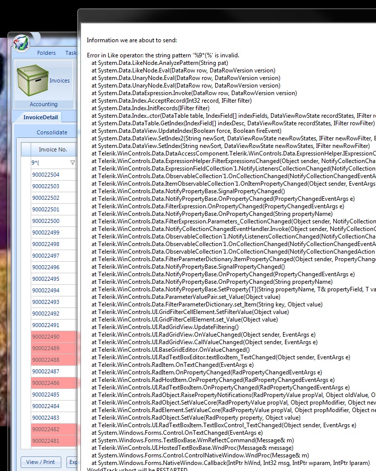376x471 pixels.
Task: Select invoice 900022504
Action: pyautogui.click(x=53, y=175)
